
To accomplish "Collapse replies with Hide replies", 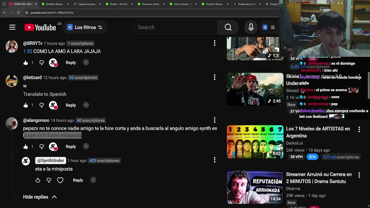I will tap(40, 197).
